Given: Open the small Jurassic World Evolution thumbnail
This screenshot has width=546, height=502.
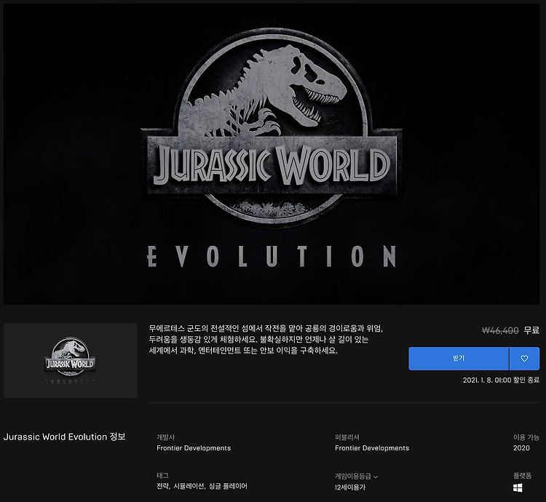Looking at the screenshot, I should pyautogui.click(x=71, y=360).
